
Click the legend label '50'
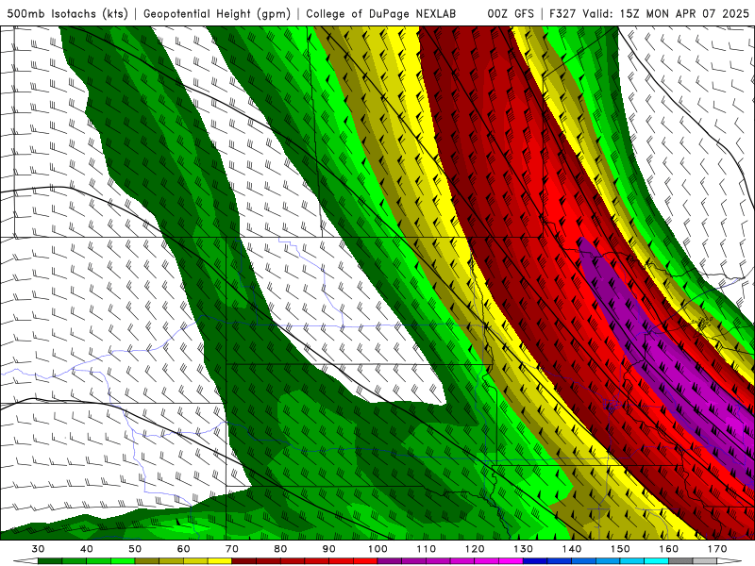click(135, 549)
